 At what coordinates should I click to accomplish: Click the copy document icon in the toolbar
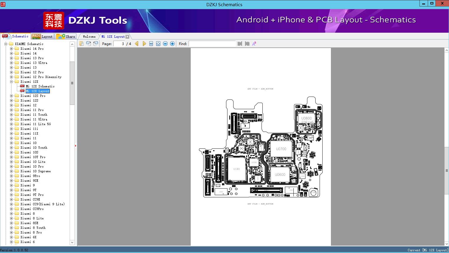(x=81, y=44)
